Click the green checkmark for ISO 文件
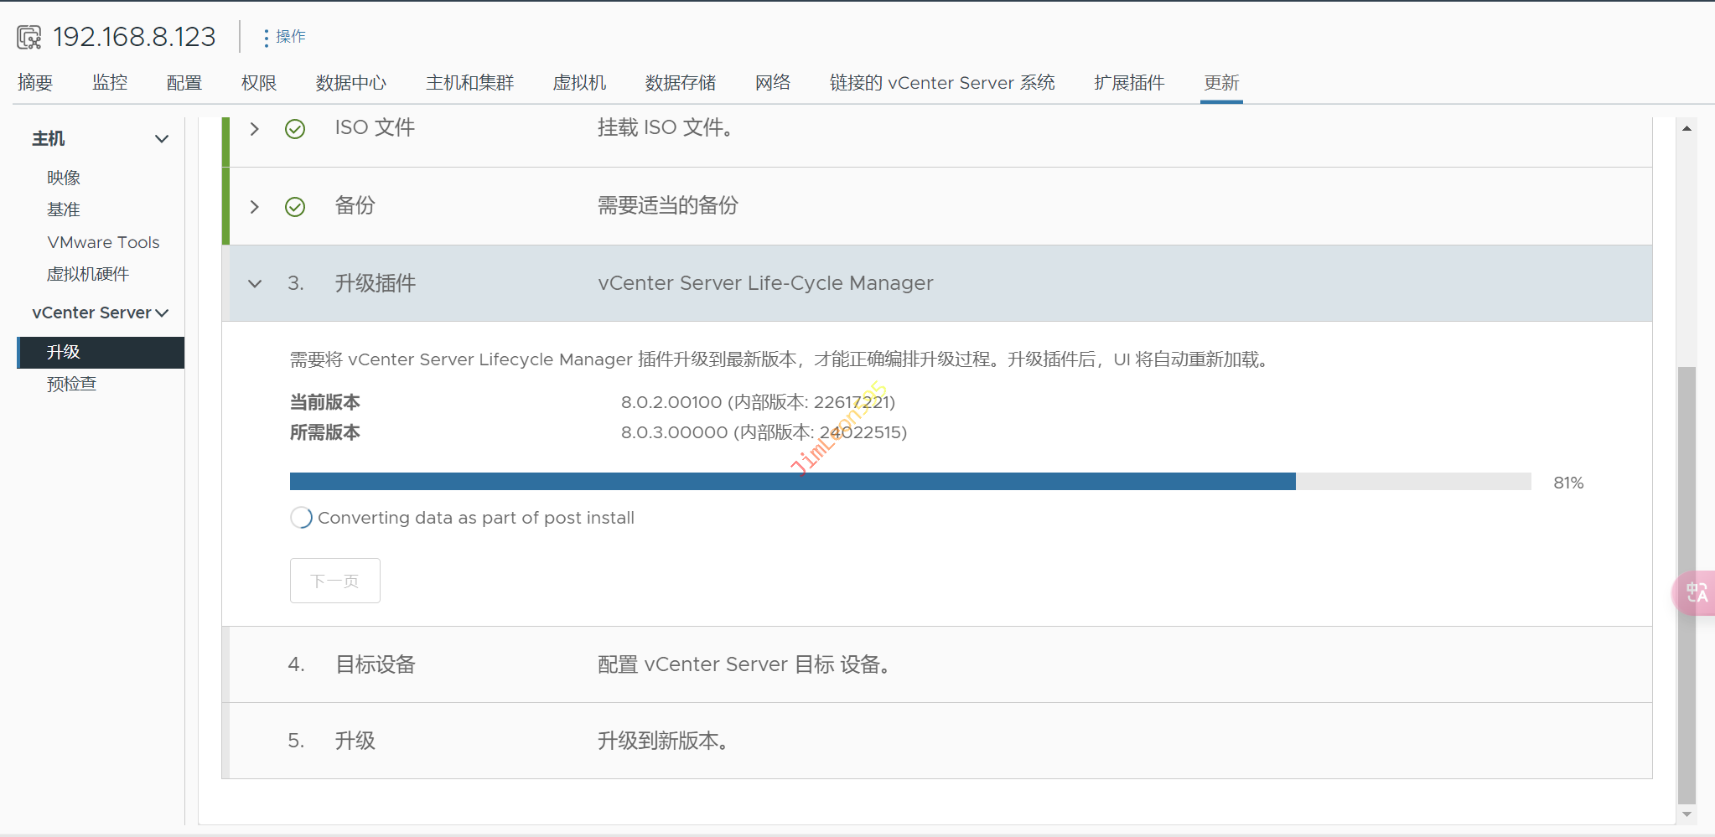1715x837 pixels. (295, 129)
